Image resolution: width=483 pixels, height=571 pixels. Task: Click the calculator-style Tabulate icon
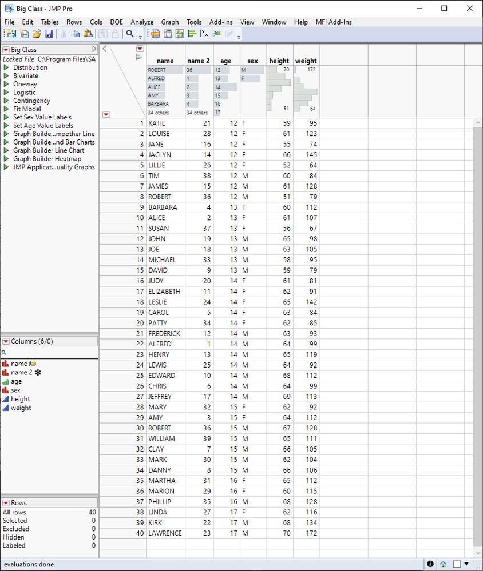168,34
